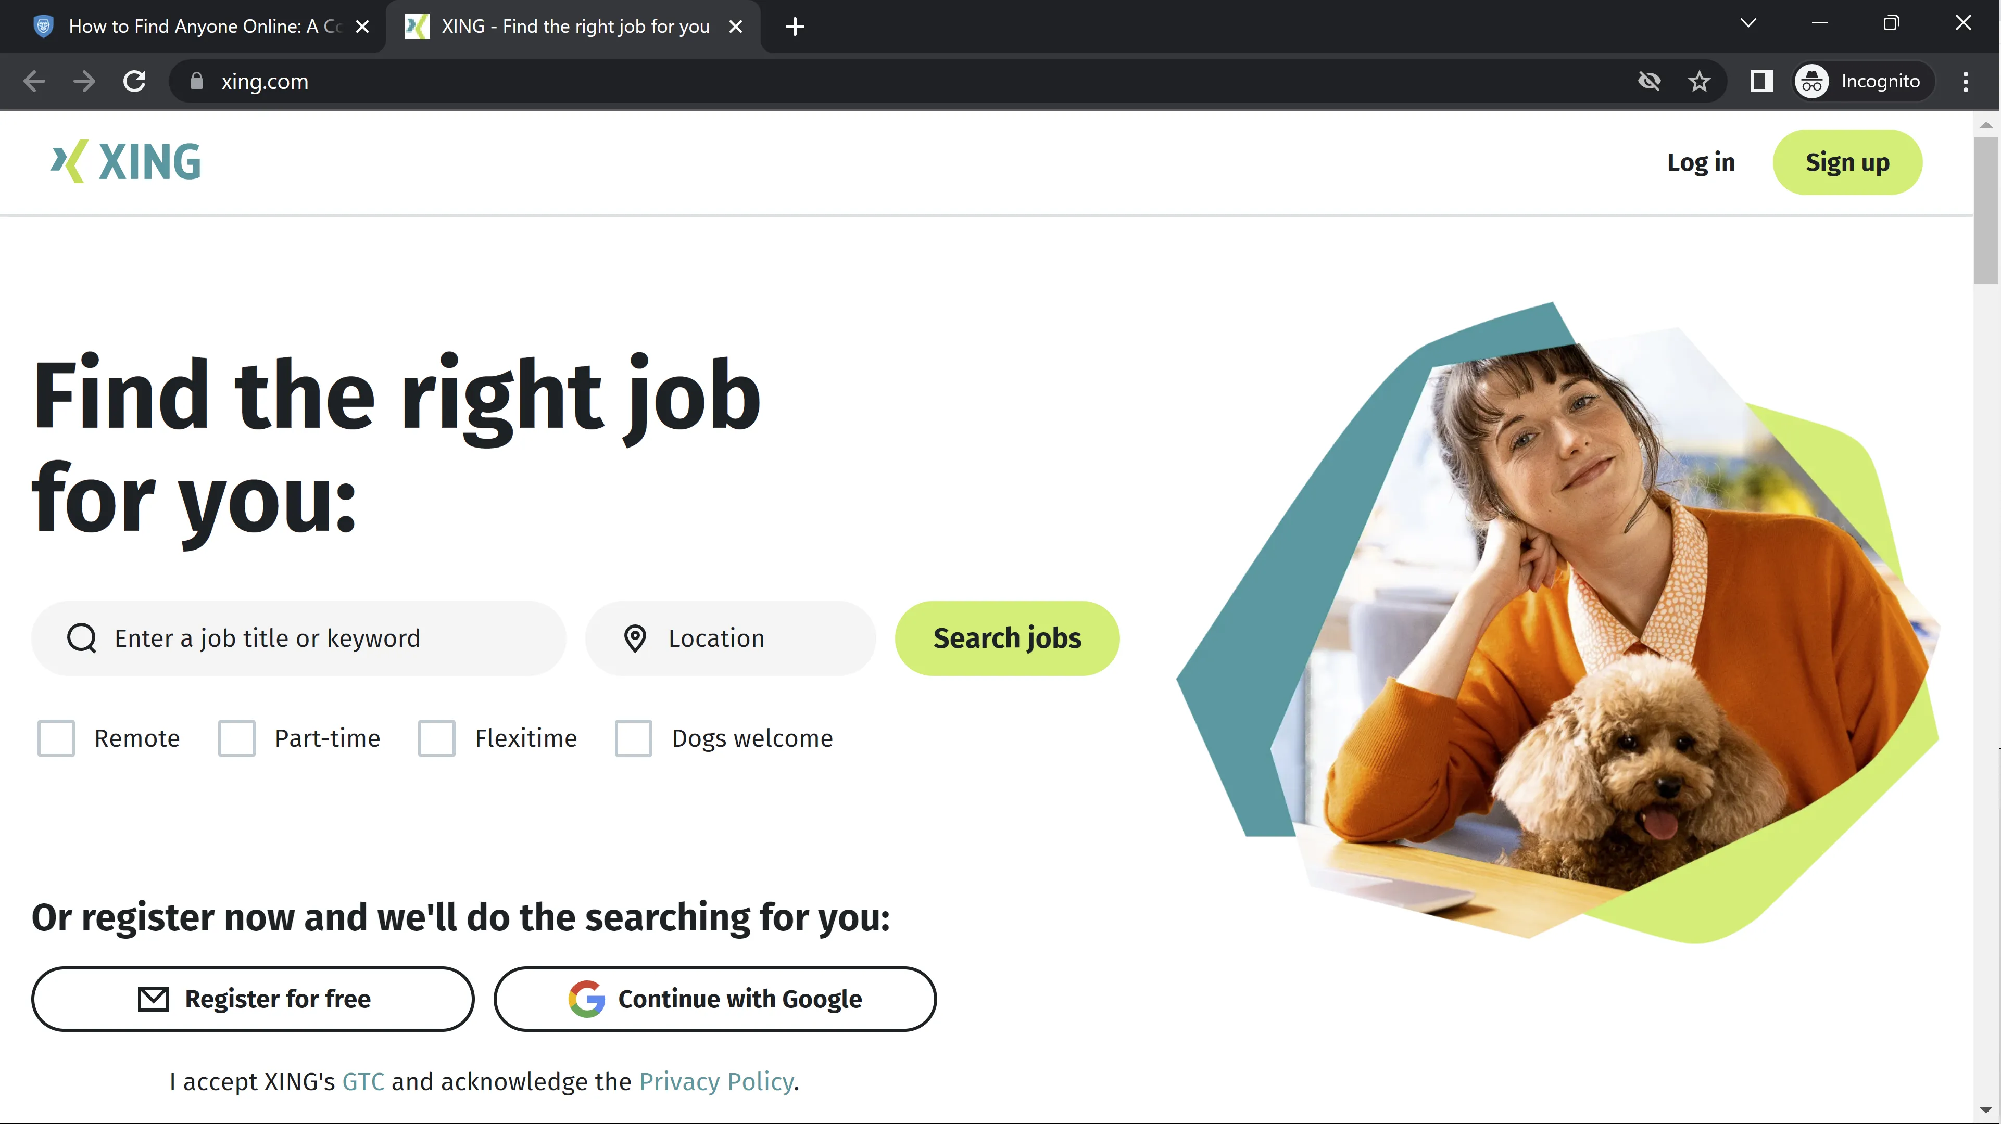
Task: Click the vertical page scrollbar thumb
Action: (1986, 210)
